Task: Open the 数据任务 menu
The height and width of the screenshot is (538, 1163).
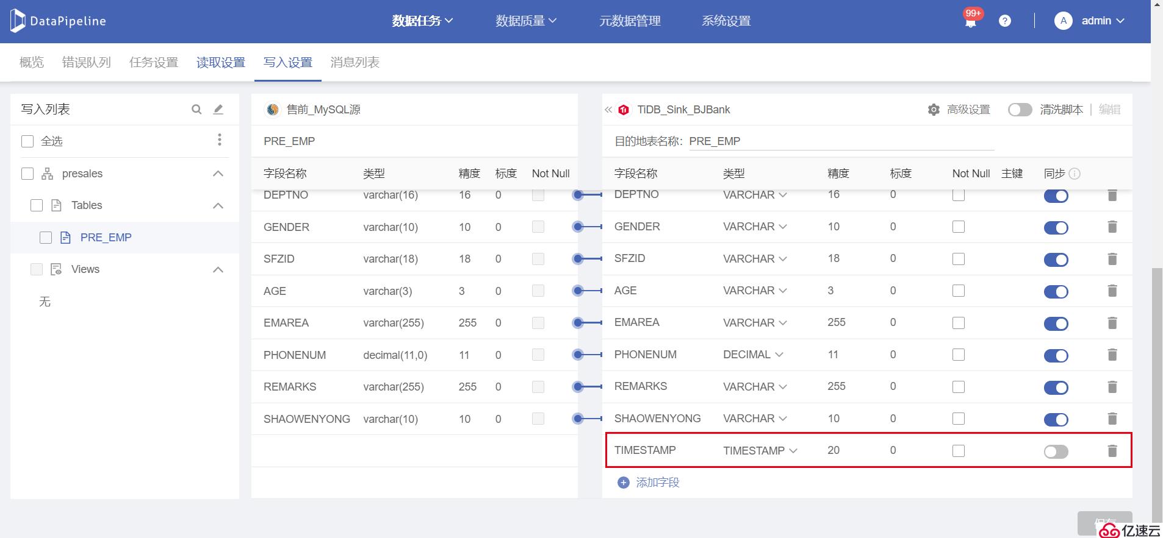Action: [422, 21]
